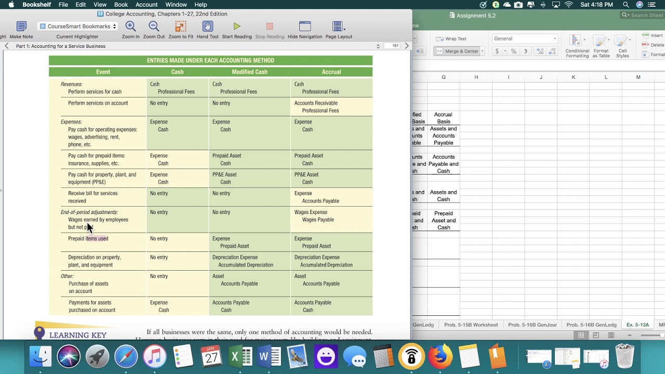Image resolution: width=665 pixels, height=374 pixels.
Task: Zoom In on the Bookshelf page
Action: coord(131,26)
